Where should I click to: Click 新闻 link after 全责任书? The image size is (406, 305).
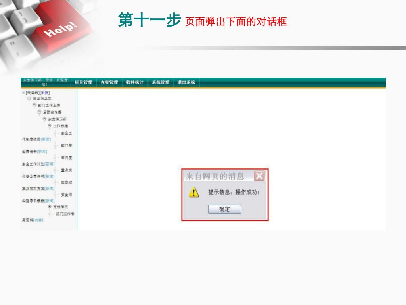(42, 152)
